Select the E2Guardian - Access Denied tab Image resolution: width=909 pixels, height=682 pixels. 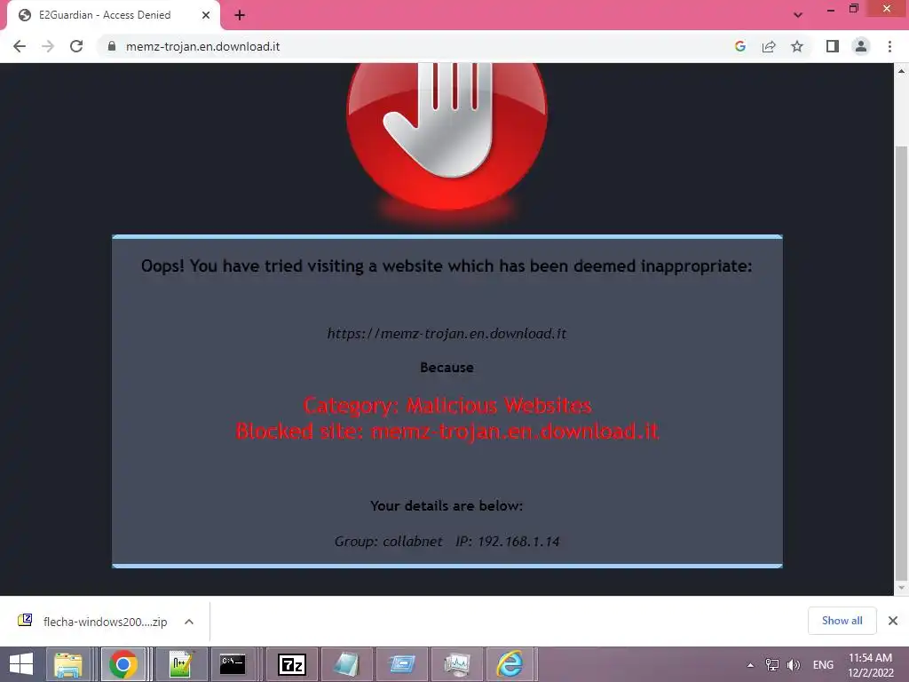pyautogui.click(x=114, y=15)
